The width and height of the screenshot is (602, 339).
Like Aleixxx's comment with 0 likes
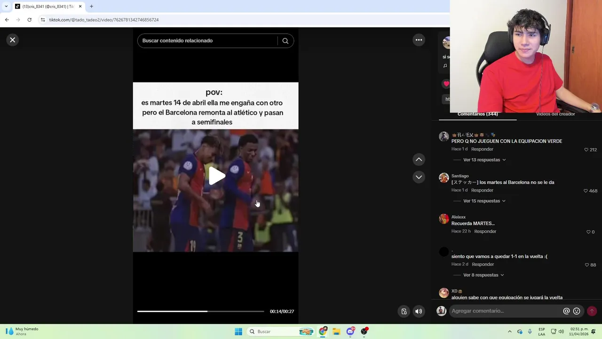(x=588, y=232)
